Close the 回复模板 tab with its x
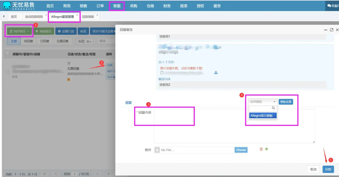 (97, 15)
